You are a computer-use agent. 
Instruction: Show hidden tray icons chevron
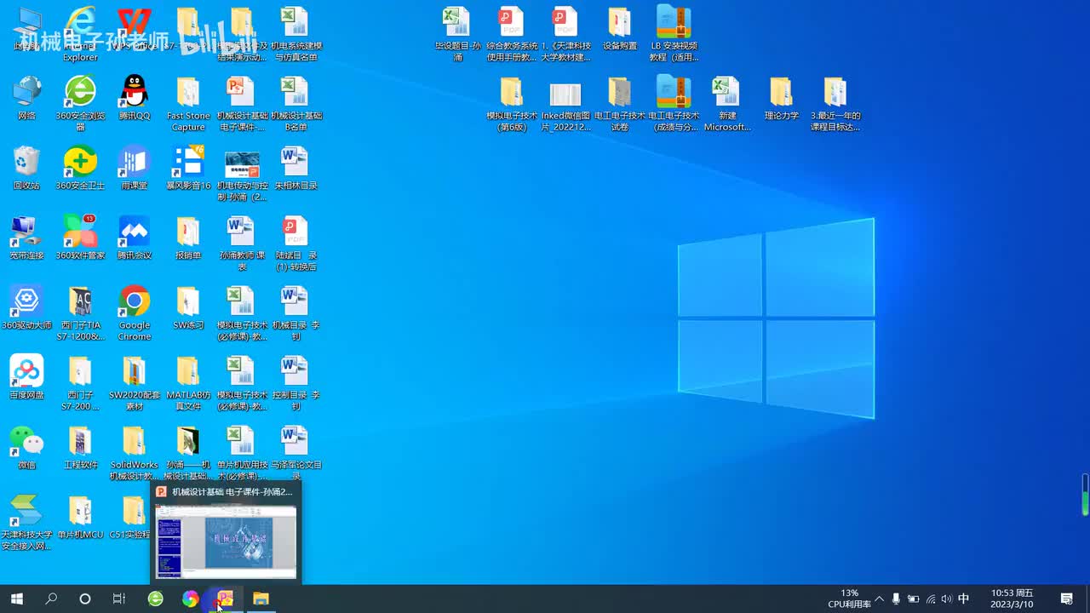(879, 599)
